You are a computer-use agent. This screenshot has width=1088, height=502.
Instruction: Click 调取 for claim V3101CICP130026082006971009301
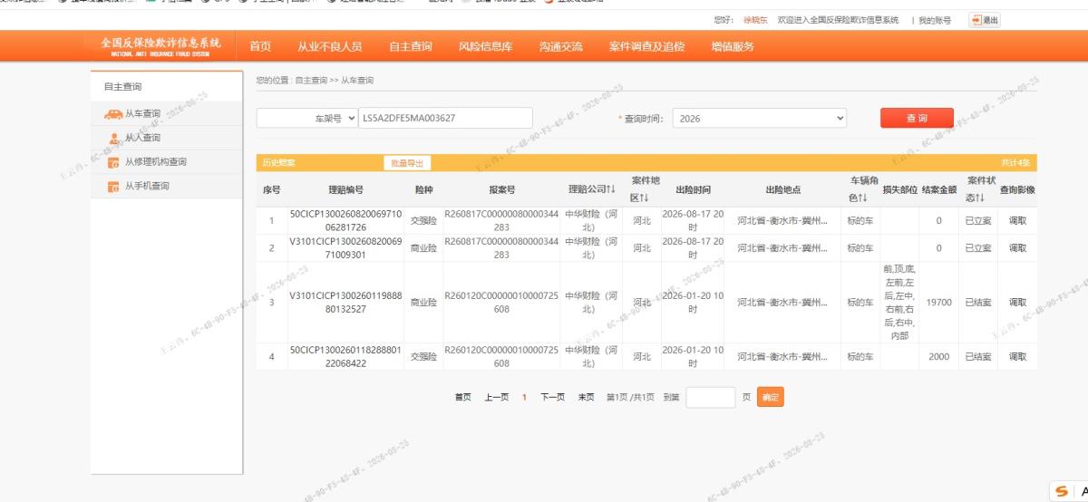(1018, 248)
